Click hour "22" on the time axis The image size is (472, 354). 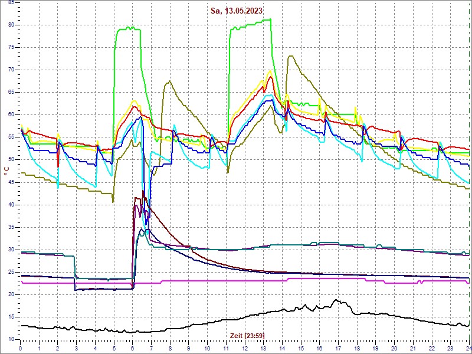[x=432, y=348]
